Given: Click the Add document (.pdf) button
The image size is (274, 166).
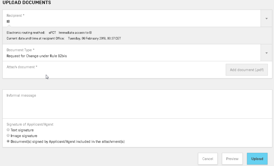Looking at the screenshot, I should tap(247, 70).
